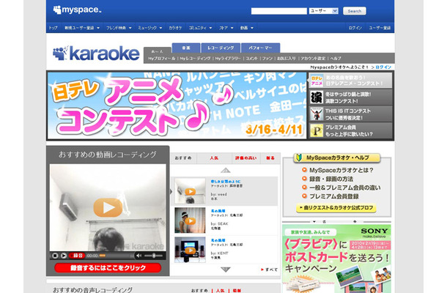Open the 北の漁場 title link by SEAK
The height and width of the screenshot is (293, 447).
point(218,211)
